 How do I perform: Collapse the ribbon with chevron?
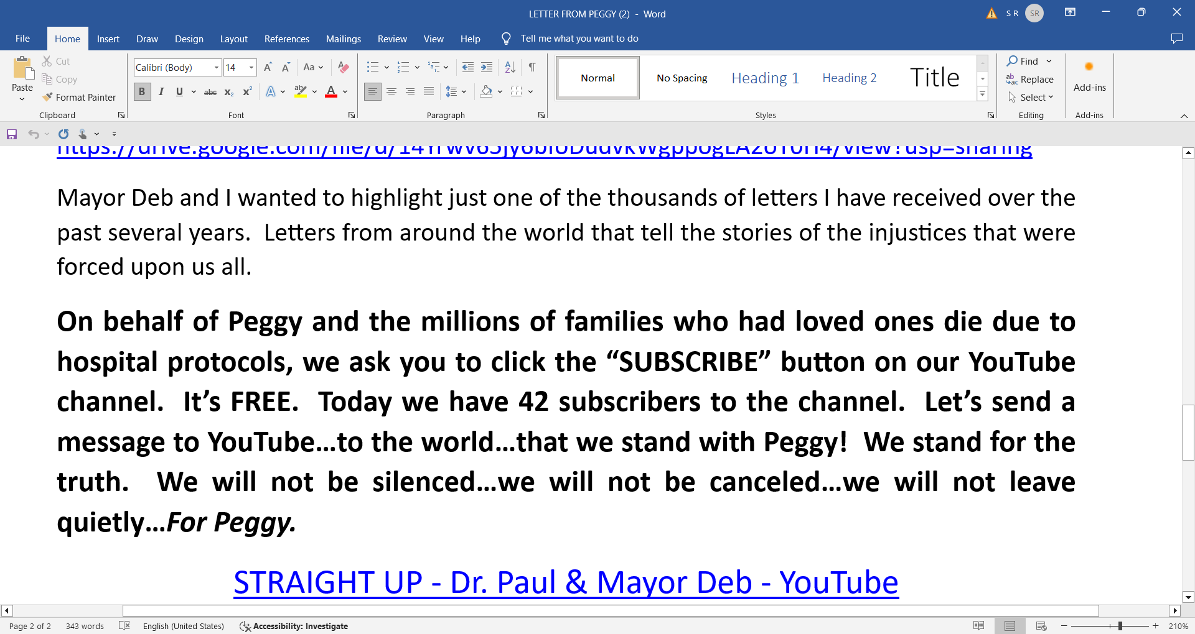(x=1184, y=116)
